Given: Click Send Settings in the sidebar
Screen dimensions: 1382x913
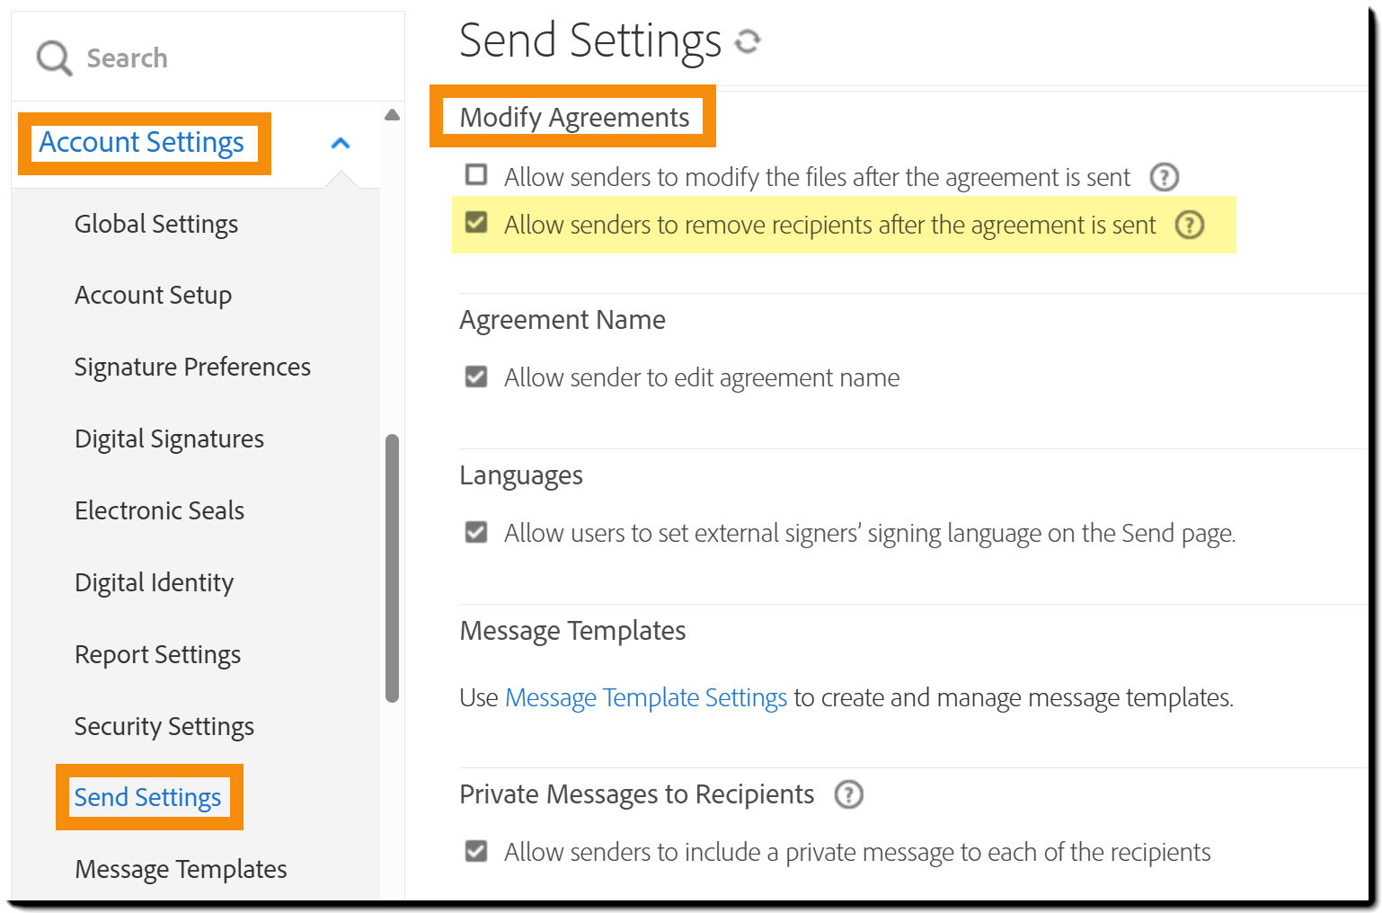Looking at the screenshot, I should coord(147,797).
